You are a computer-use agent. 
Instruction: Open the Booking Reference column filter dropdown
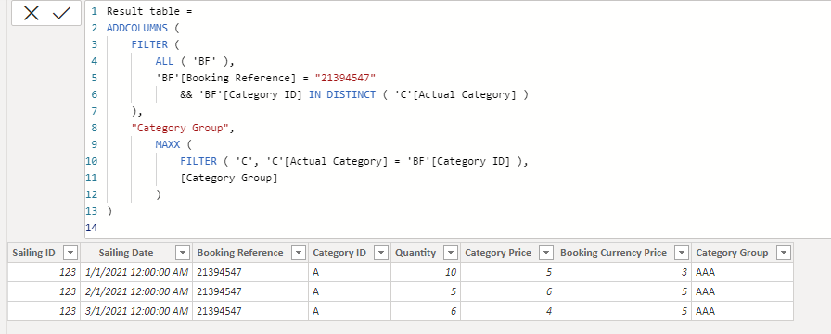[x=299, y=254]
